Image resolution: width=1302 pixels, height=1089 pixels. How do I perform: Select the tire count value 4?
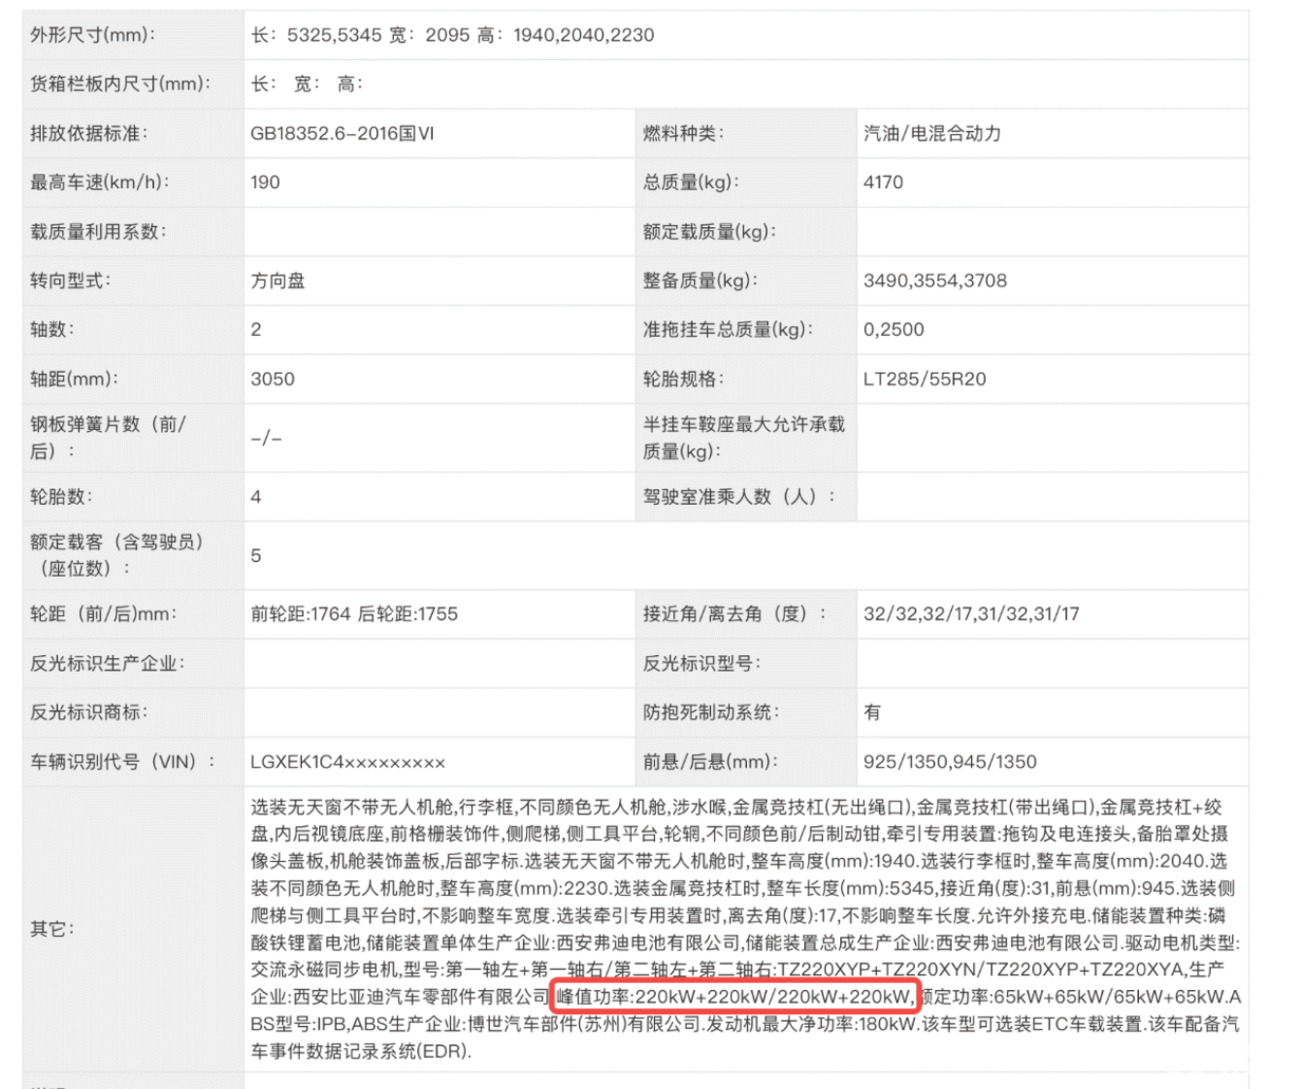(x=256, y=497)
